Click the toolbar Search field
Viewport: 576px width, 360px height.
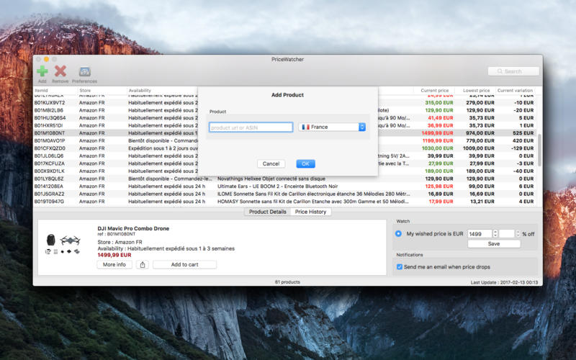[513, 71]
